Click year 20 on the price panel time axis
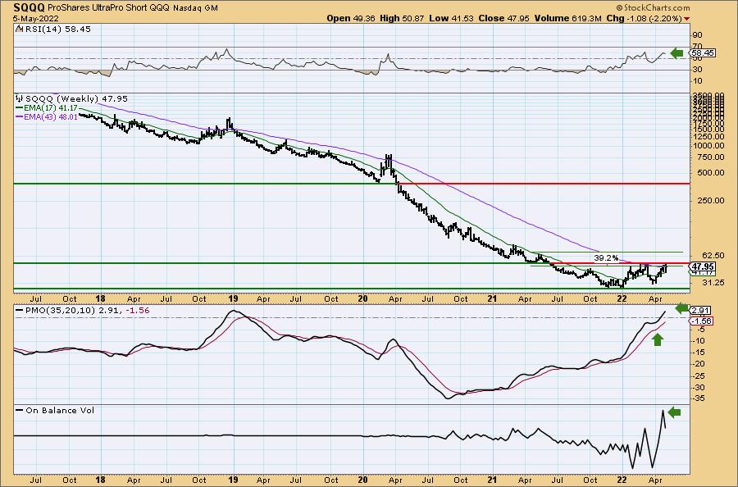 click(x=362, y=298)
